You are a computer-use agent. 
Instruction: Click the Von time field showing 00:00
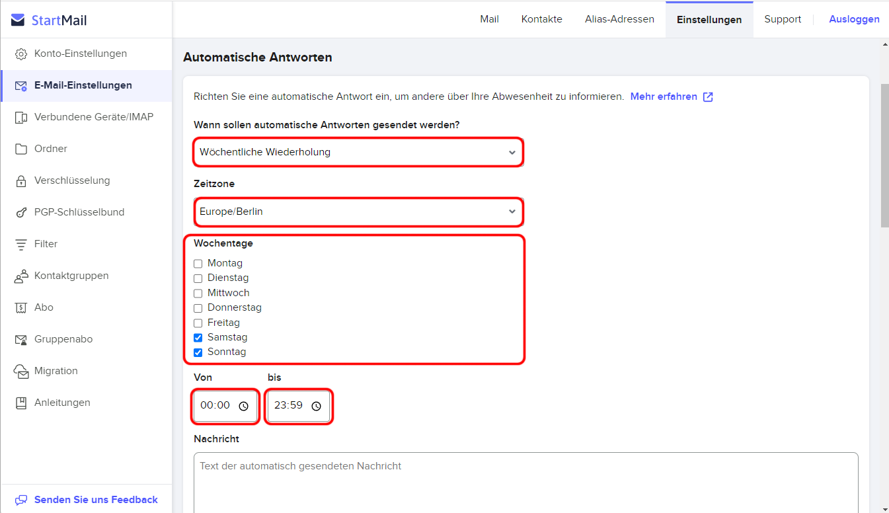click(x=225, y=406)
